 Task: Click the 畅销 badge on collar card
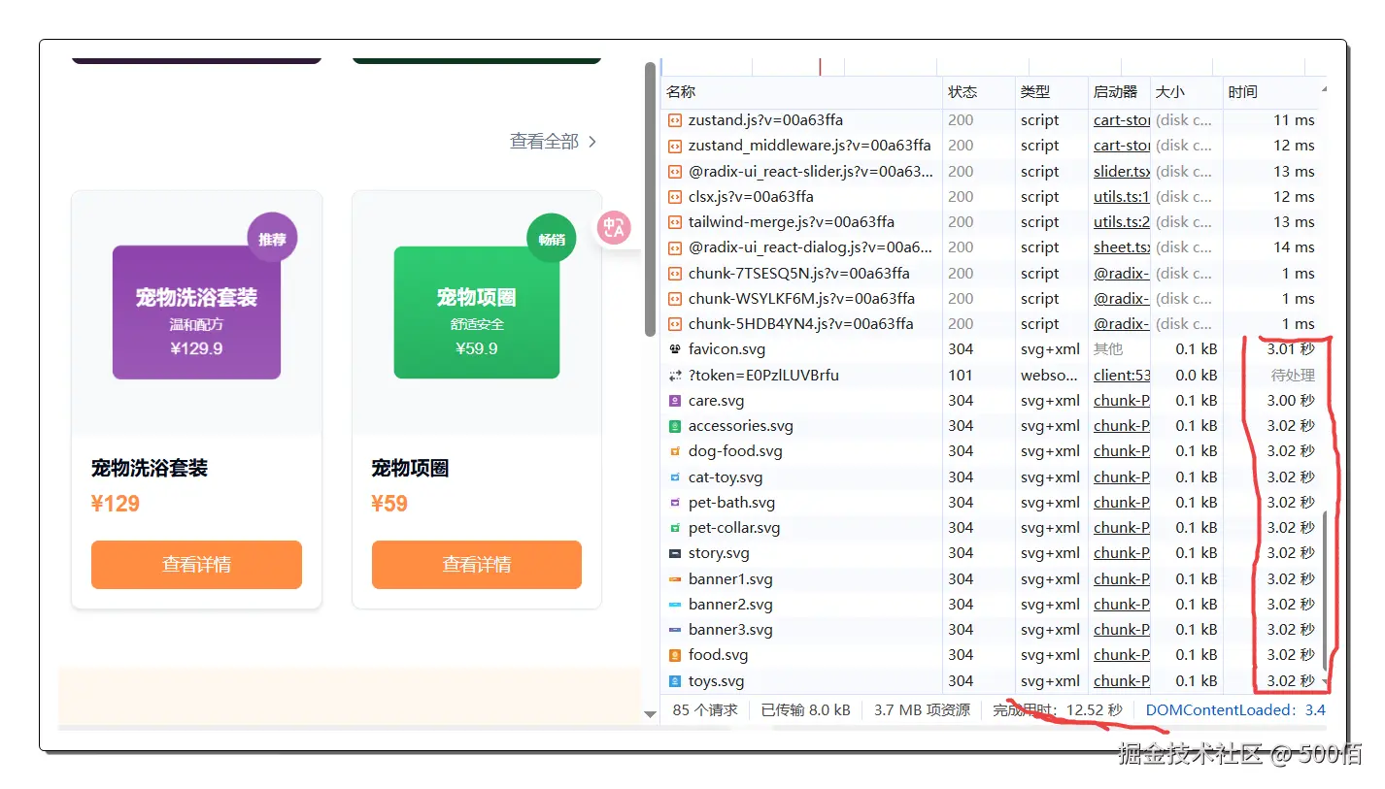(x=552, y=238)
